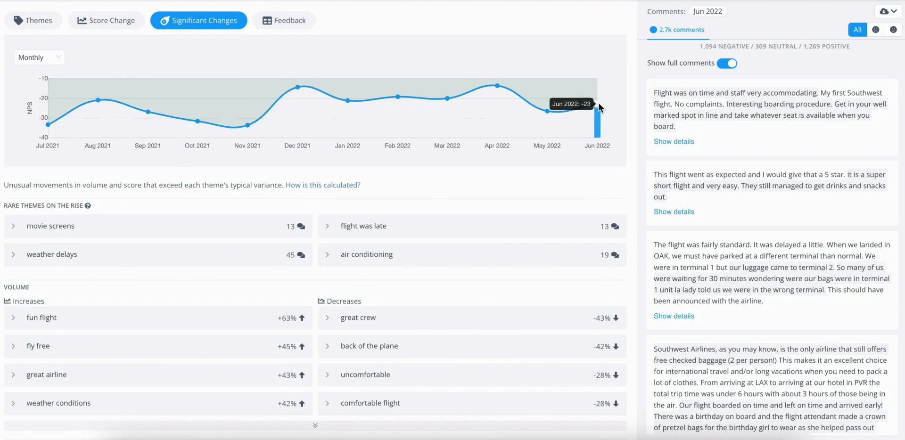The width and height of the screenshot is (905, 440).
Task: Click down arrow on uncomfortable row
Action: pos(616,375)
